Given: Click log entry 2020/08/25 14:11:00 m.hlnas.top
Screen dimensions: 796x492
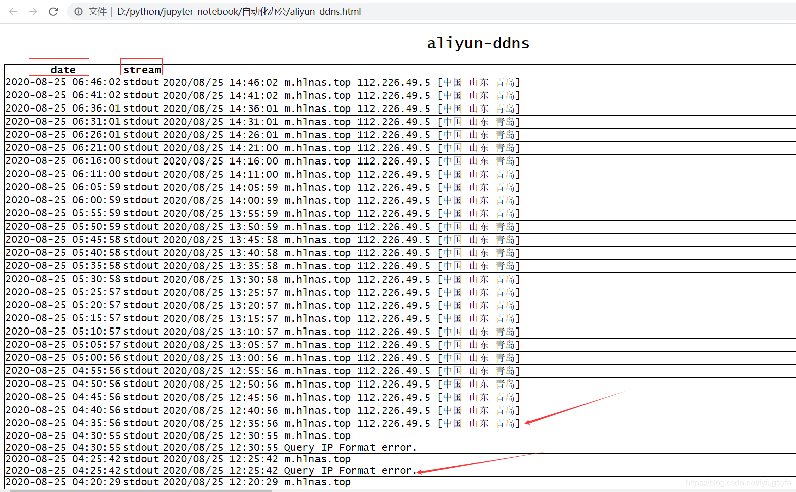Looking at the screenshot, I should [x=341, y=174].
